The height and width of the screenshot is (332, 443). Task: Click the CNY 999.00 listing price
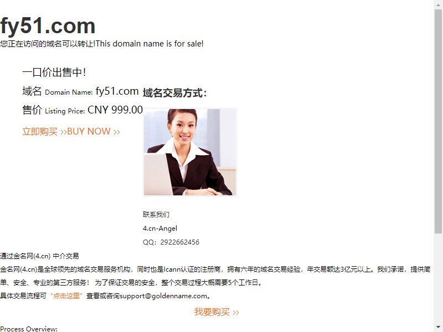(x=115, y=110)
